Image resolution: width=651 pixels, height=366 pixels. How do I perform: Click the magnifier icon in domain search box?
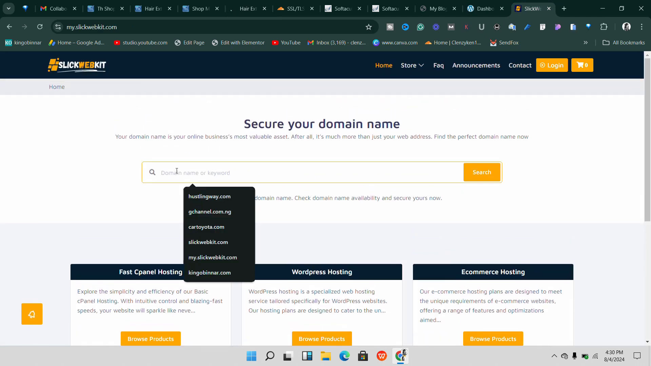(x=152, y=172)
